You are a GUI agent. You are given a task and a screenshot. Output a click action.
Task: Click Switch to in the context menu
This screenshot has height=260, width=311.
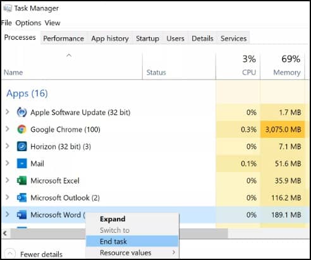pyautogui.click(x=132, y=230)
